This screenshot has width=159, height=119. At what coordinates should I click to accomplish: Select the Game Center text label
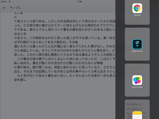[137, 87]
